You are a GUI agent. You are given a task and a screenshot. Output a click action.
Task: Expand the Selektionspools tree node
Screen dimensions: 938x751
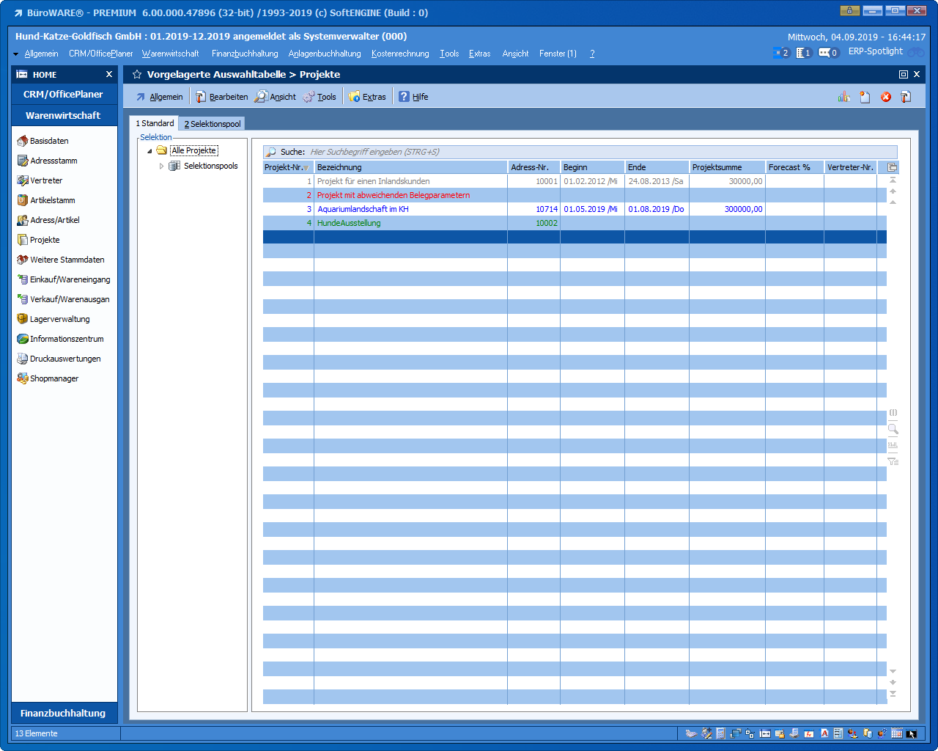[161, 166]
